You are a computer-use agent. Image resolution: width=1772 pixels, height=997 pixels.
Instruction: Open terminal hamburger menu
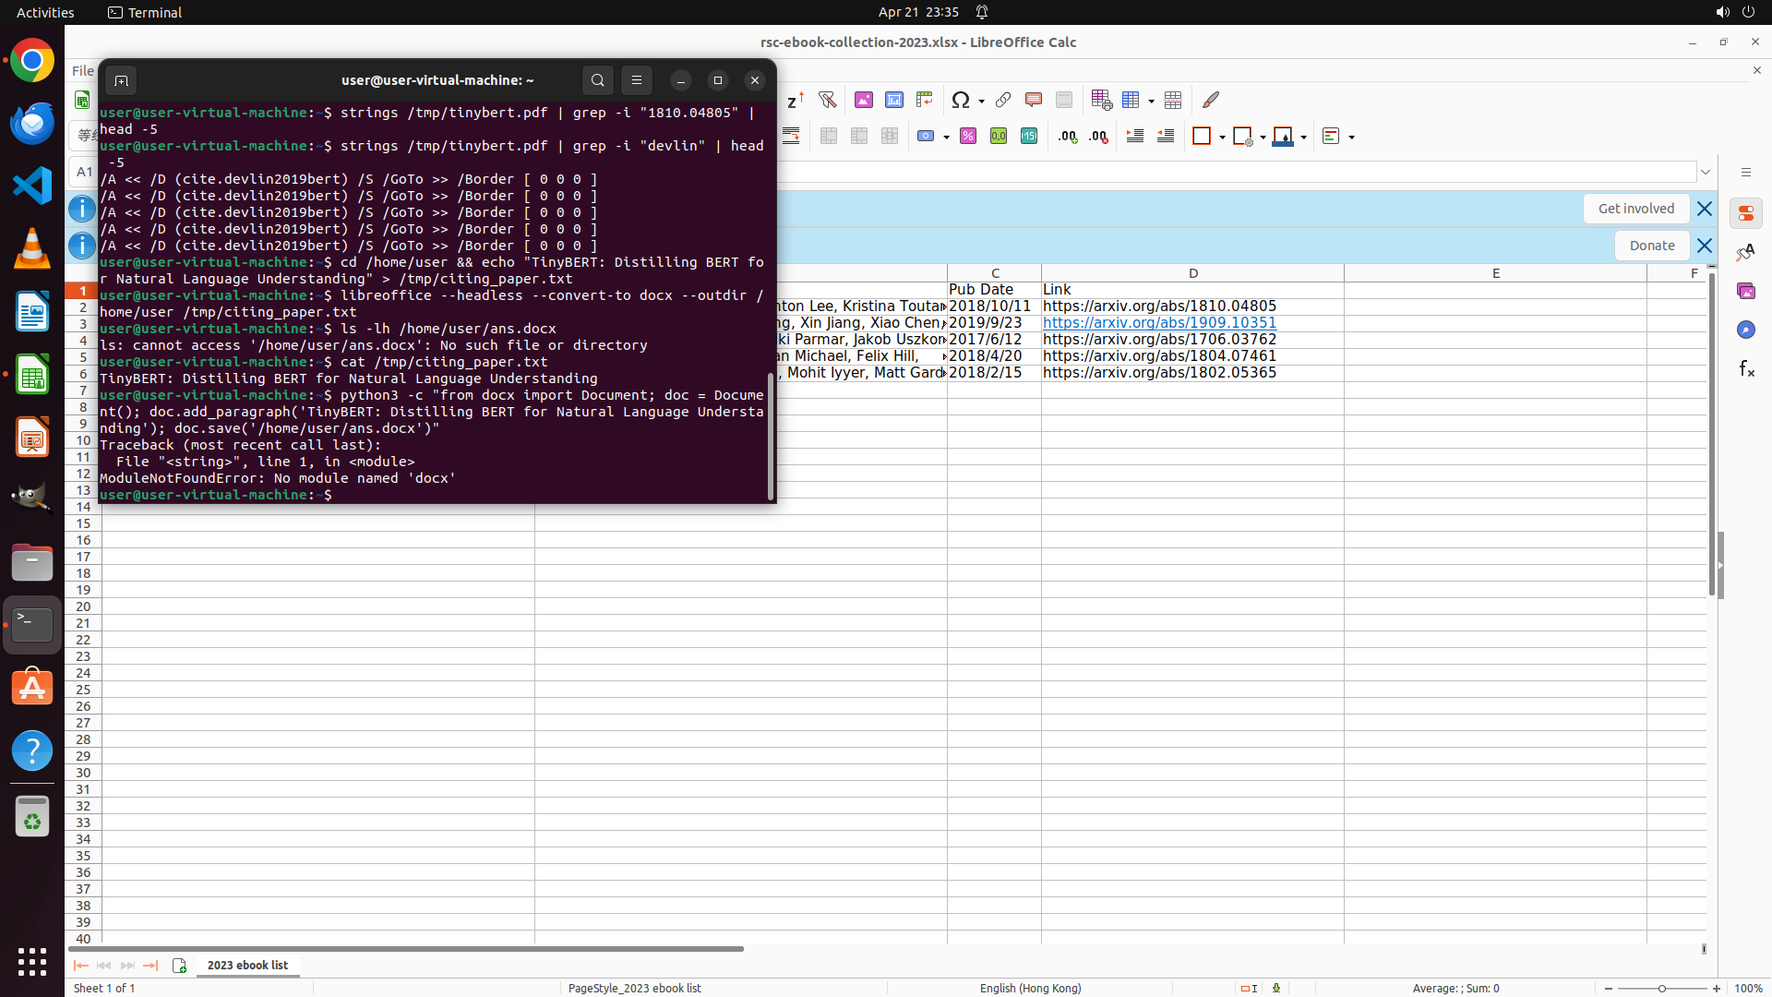coord(637,80)
